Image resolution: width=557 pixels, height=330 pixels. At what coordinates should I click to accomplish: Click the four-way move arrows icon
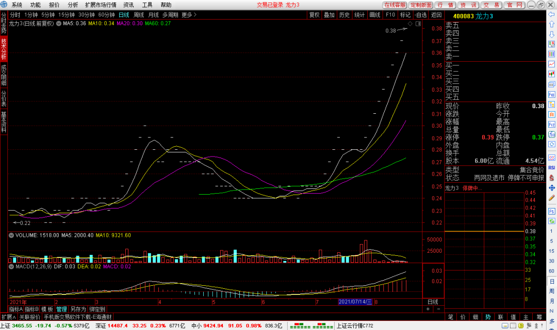[x=551, y=187]
